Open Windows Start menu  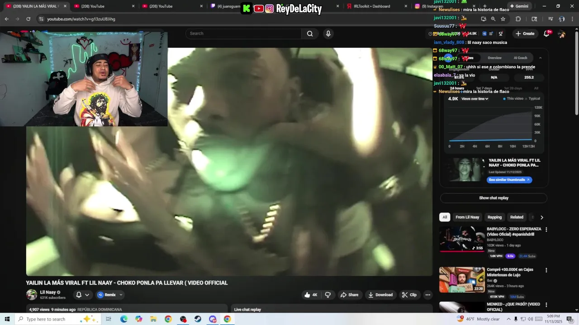tap(7, 319)
